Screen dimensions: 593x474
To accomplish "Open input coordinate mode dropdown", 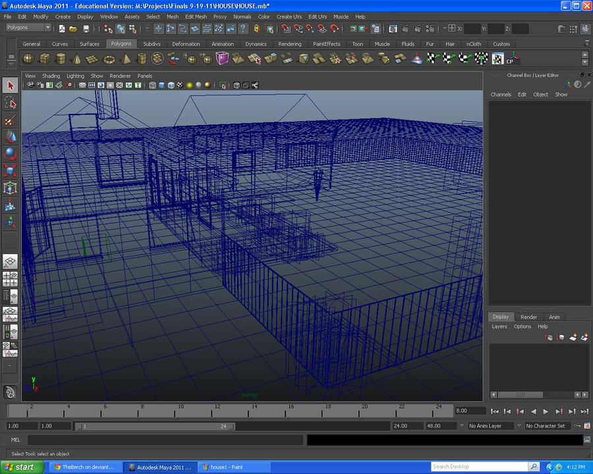I will click(445, 28).
